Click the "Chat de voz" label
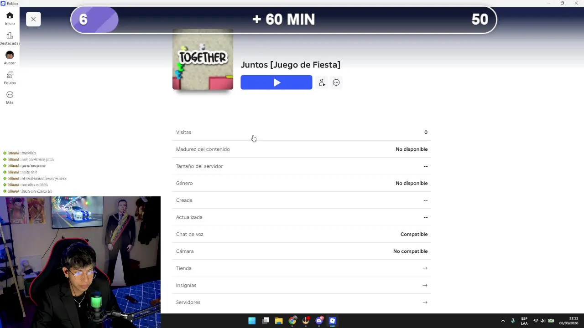The image size is (584, 328). pyautogui.click(x=190, y=234)
